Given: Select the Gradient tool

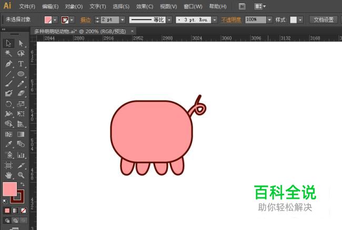Looking at the screenshot, I should pos(21,134).
